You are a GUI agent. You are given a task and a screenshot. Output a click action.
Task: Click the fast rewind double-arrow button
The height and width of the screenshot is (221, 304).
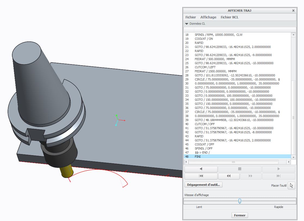228,176
